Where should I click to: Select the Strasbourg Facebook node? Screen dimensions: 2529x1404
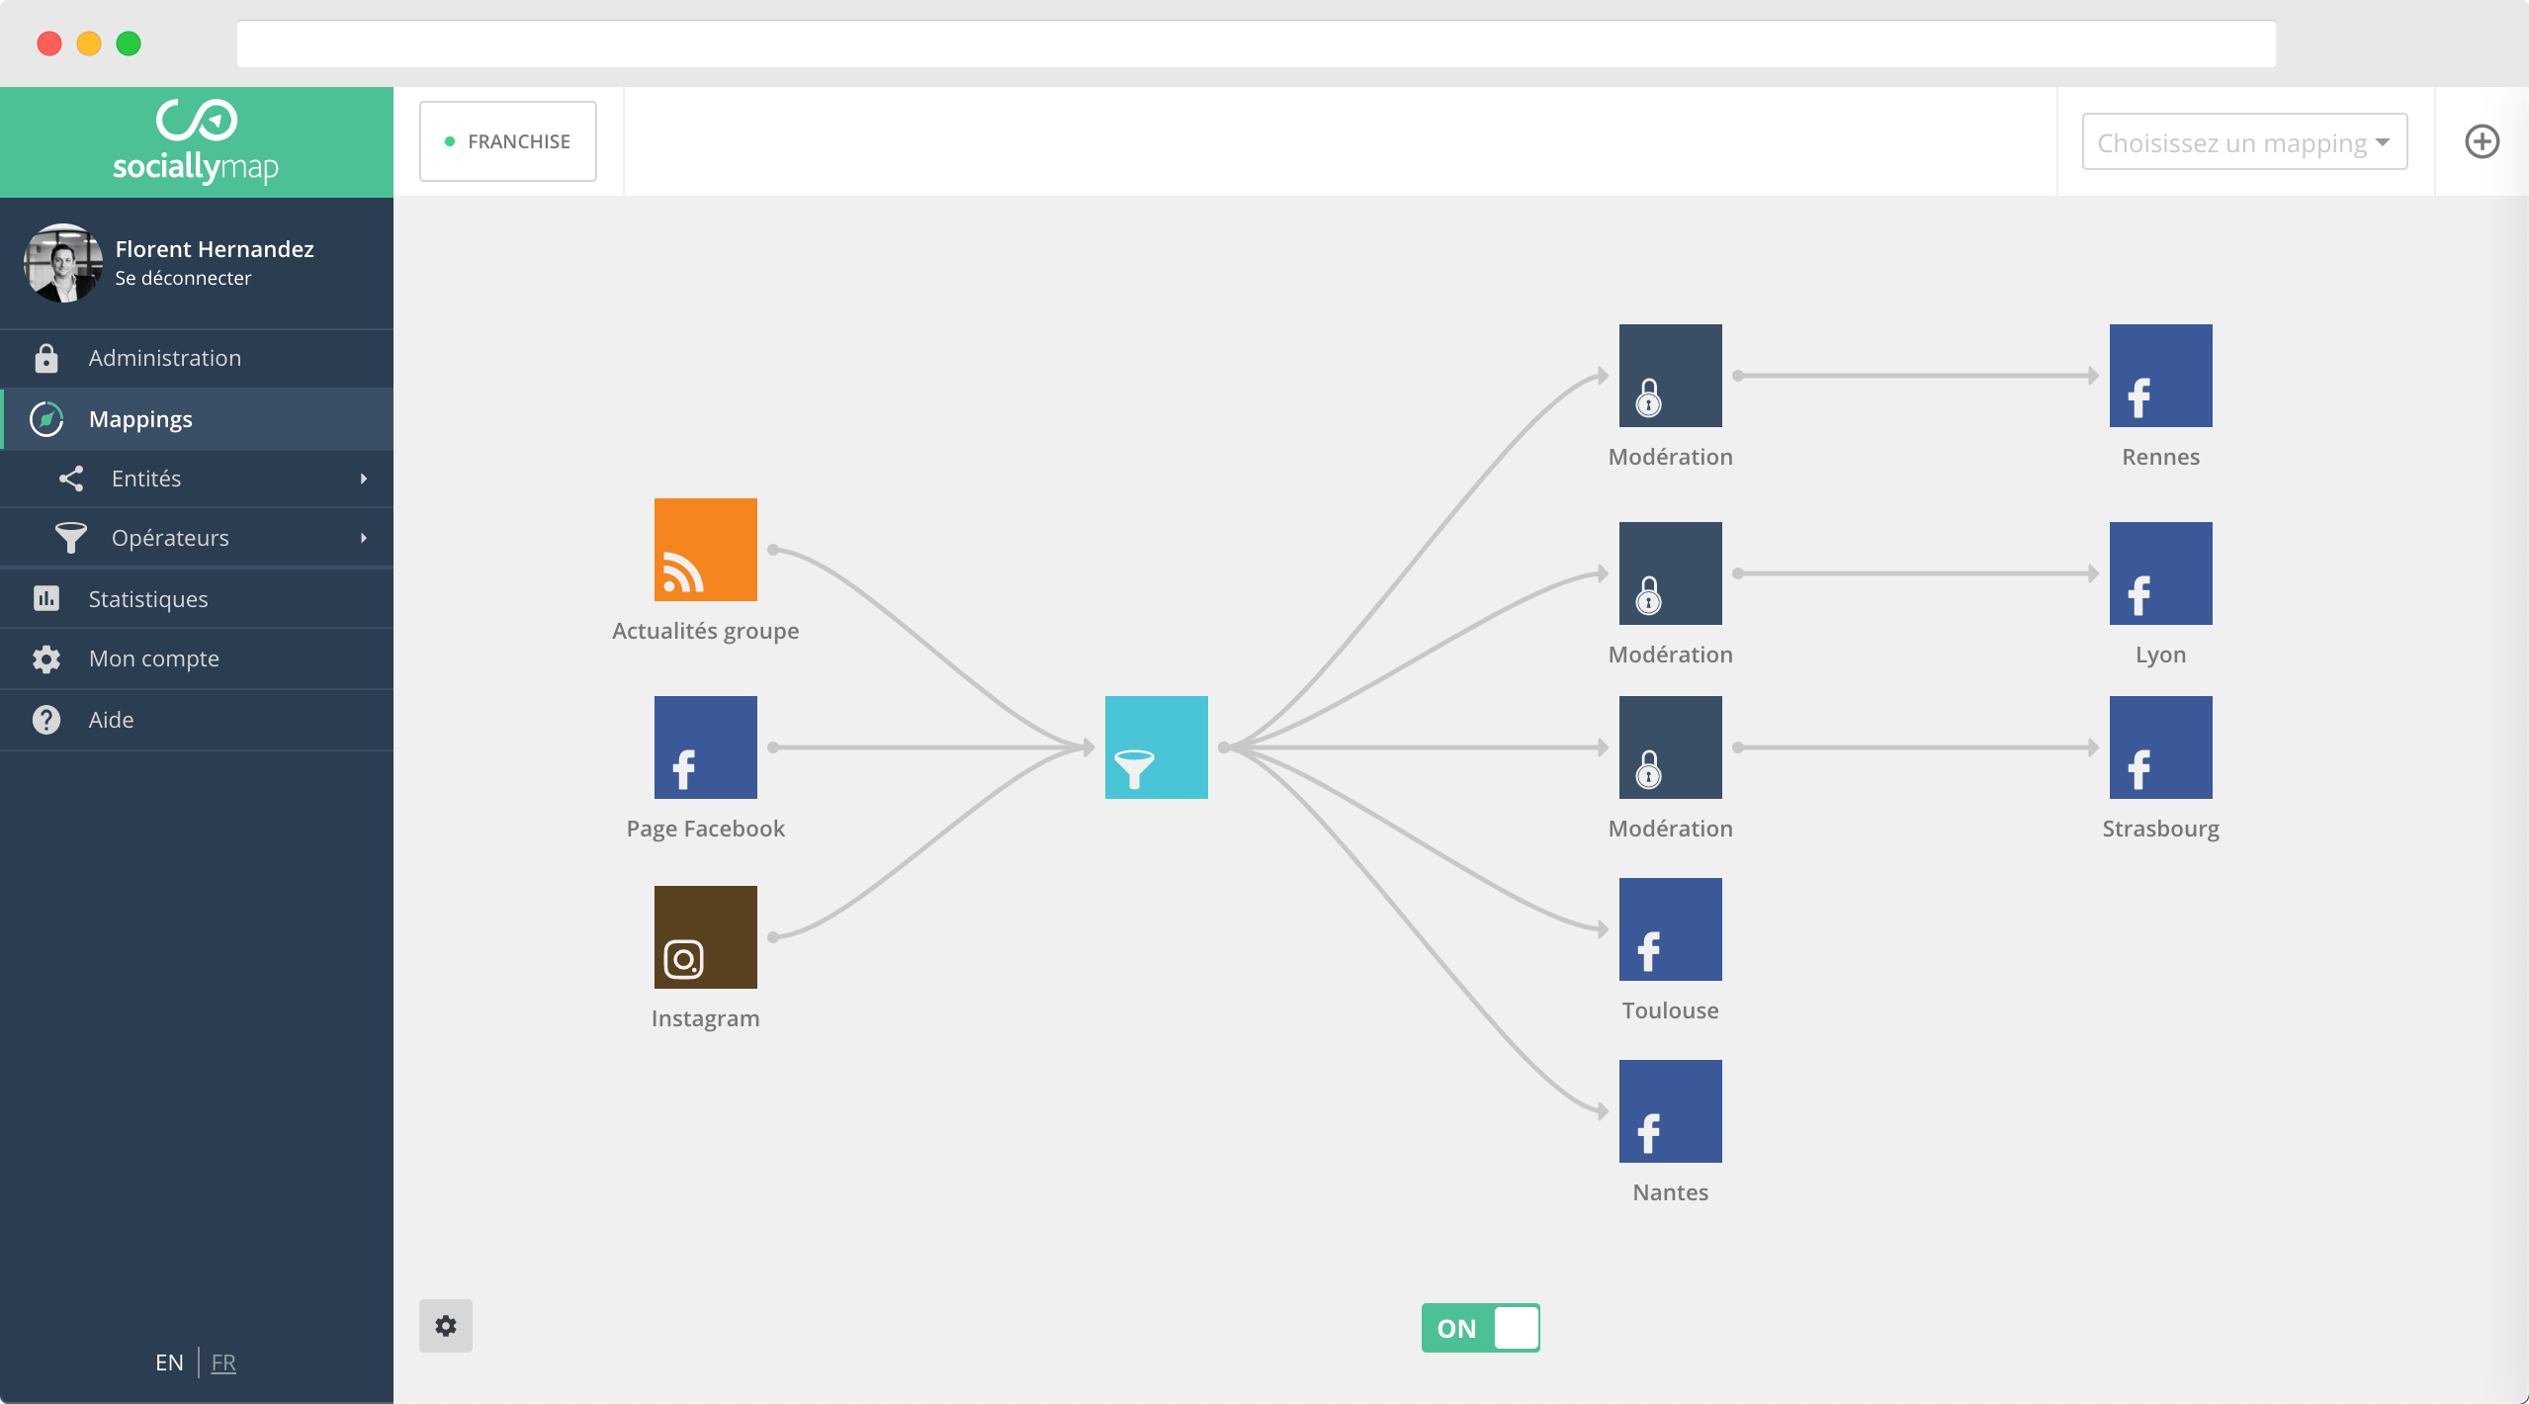tap(2161, 747)
